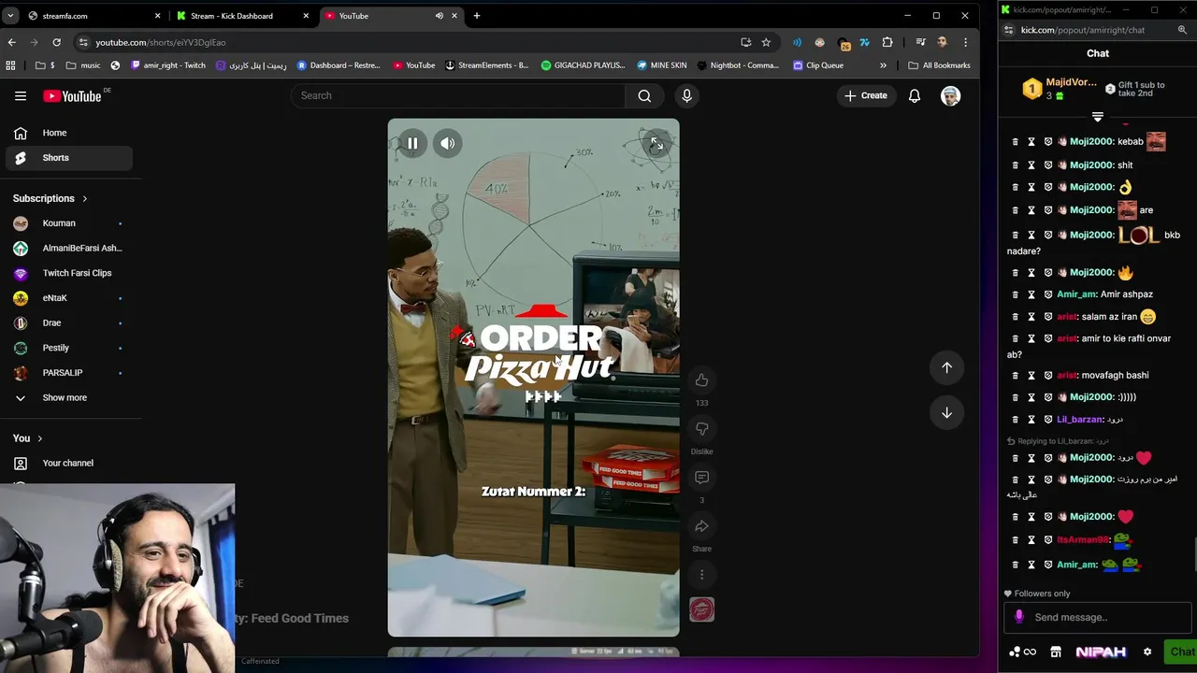The height and width of the screenshot is (673, 1197).
Task: Open the Kouman subscription channel
Action: point(69,223)
